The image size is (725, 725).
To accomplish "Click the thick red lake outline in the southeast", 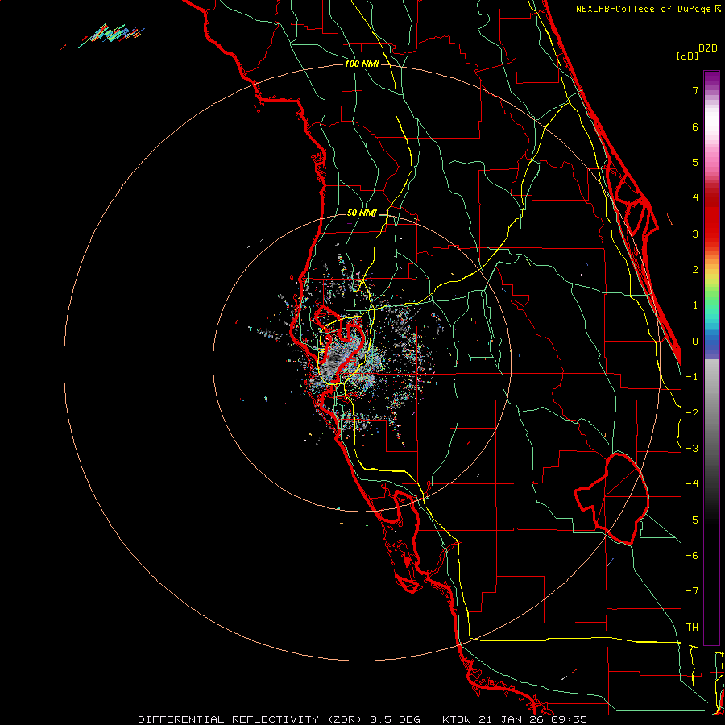I will (x=611, y=499).
